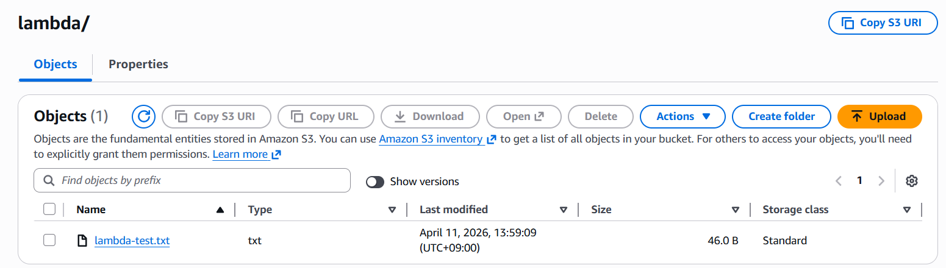Click the Download button
Screen dimensions: 946x268
(429, 116)
